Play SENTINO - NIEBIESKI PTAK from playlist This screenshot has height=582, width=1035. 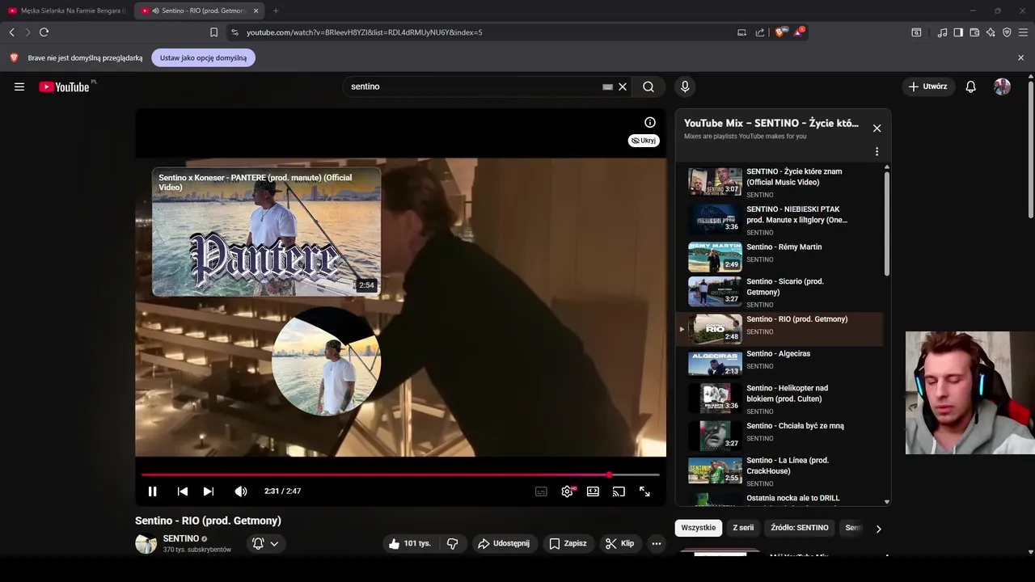point(779,220)
